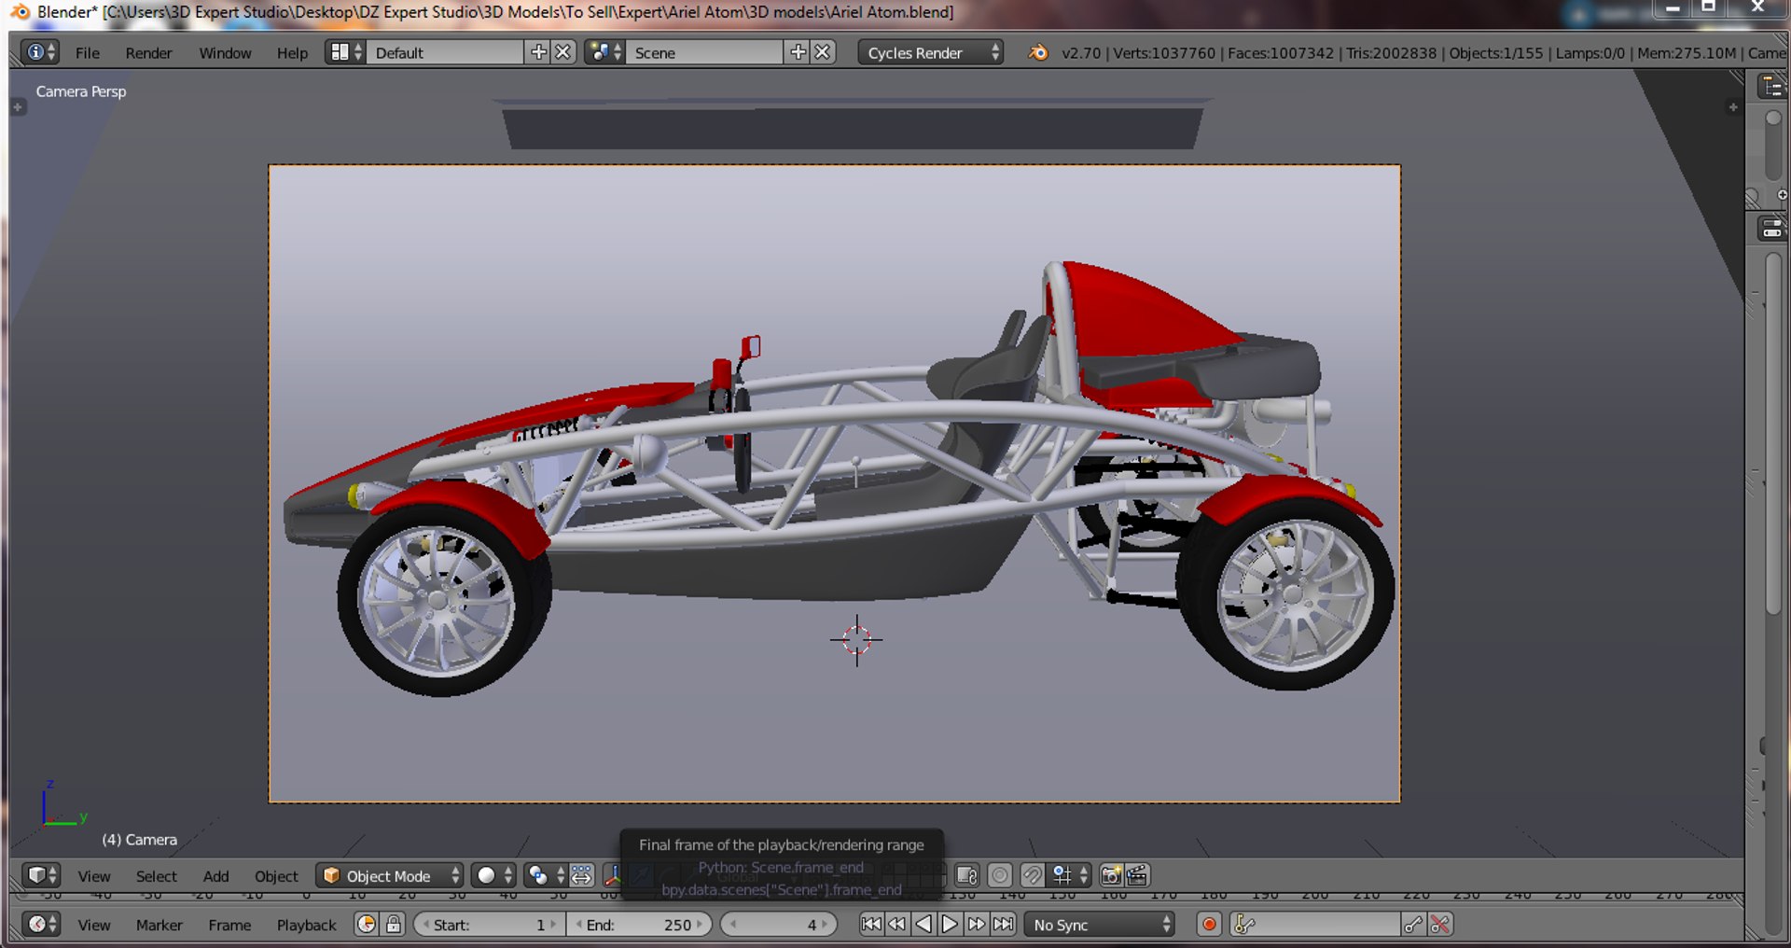Open the Window menu
The image size is (1791, 948).
coord(225,53)
